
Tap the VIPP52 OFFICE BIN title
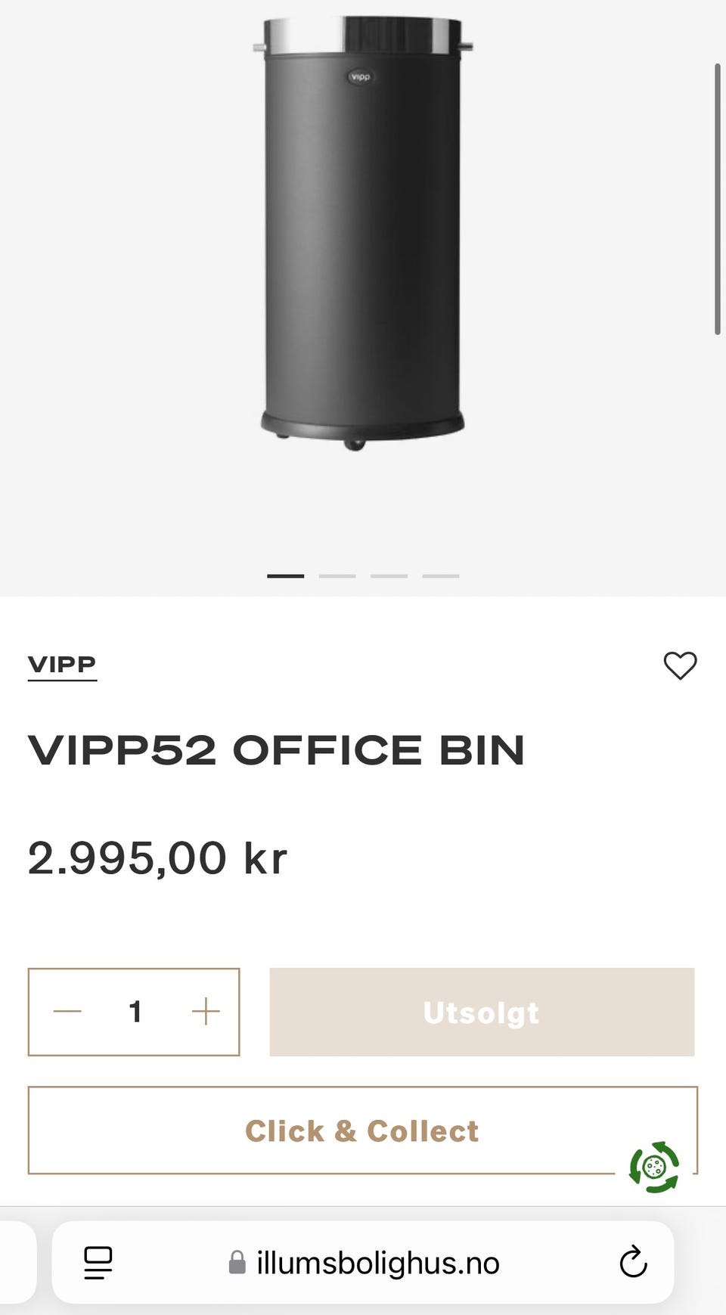276,751
